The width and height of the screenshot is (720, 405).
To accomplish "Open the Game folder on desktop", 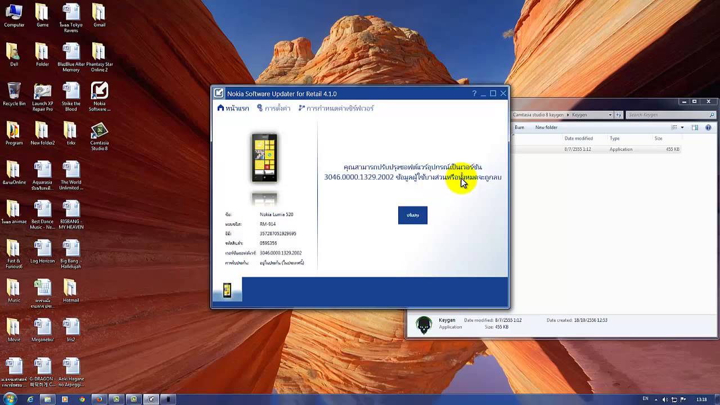I will 42,16.
